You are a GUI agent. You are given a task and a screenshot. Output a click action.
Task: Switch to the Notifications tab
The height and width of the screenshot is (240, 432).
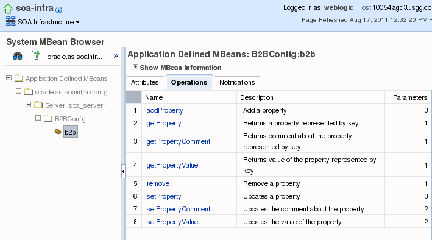point(237,82)
